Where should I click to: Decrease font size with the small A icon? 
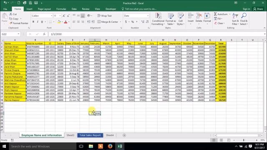click(x=68, y=16)
